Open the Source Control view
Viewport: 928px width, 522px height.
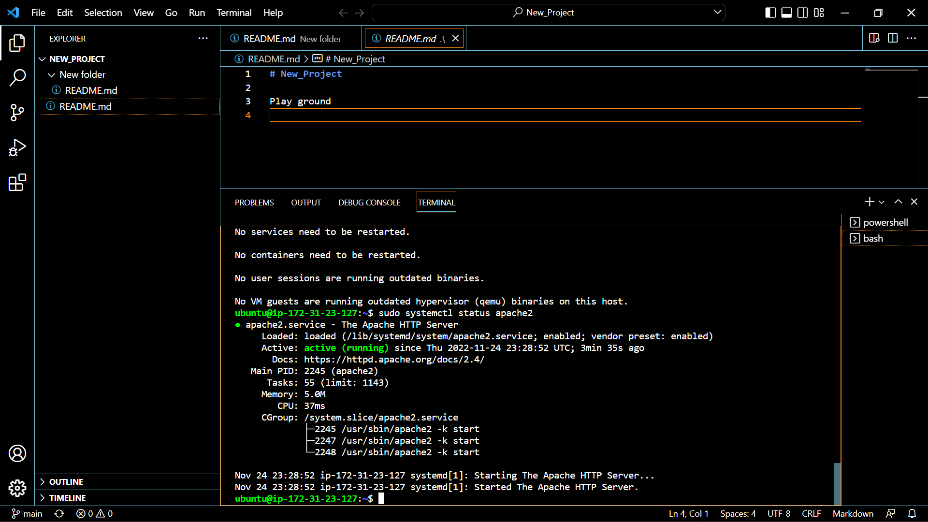pos(17,112)
